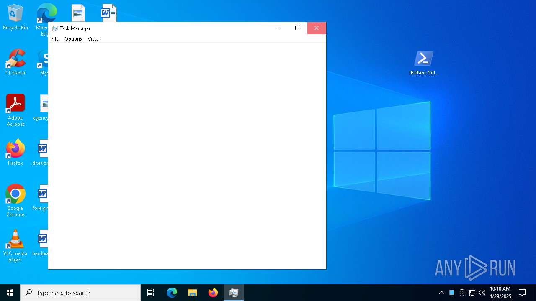Launch Firefox from the taskbar

tap(213, 293)
